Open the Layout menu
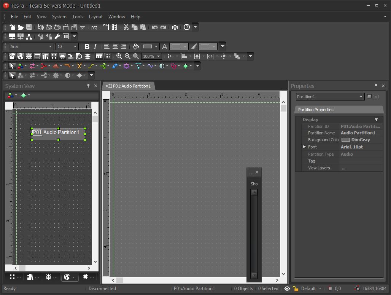 point(96,17)
